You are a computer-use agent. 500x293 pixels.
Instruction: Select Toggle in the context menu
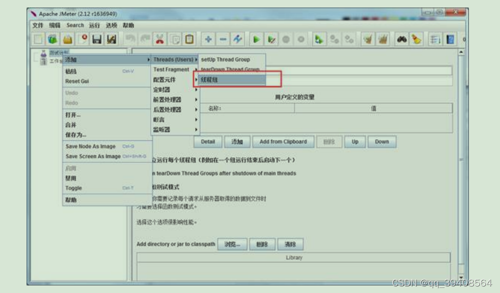click(x=107, y=188)
